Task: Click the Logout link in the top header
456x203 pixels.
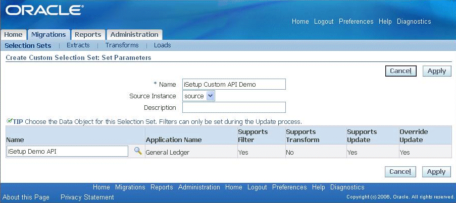Action: [324, 22]
